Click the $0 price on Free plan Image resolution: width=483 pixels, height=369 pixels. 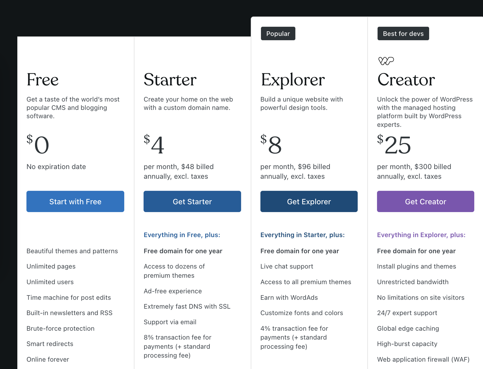coord(38,144)
